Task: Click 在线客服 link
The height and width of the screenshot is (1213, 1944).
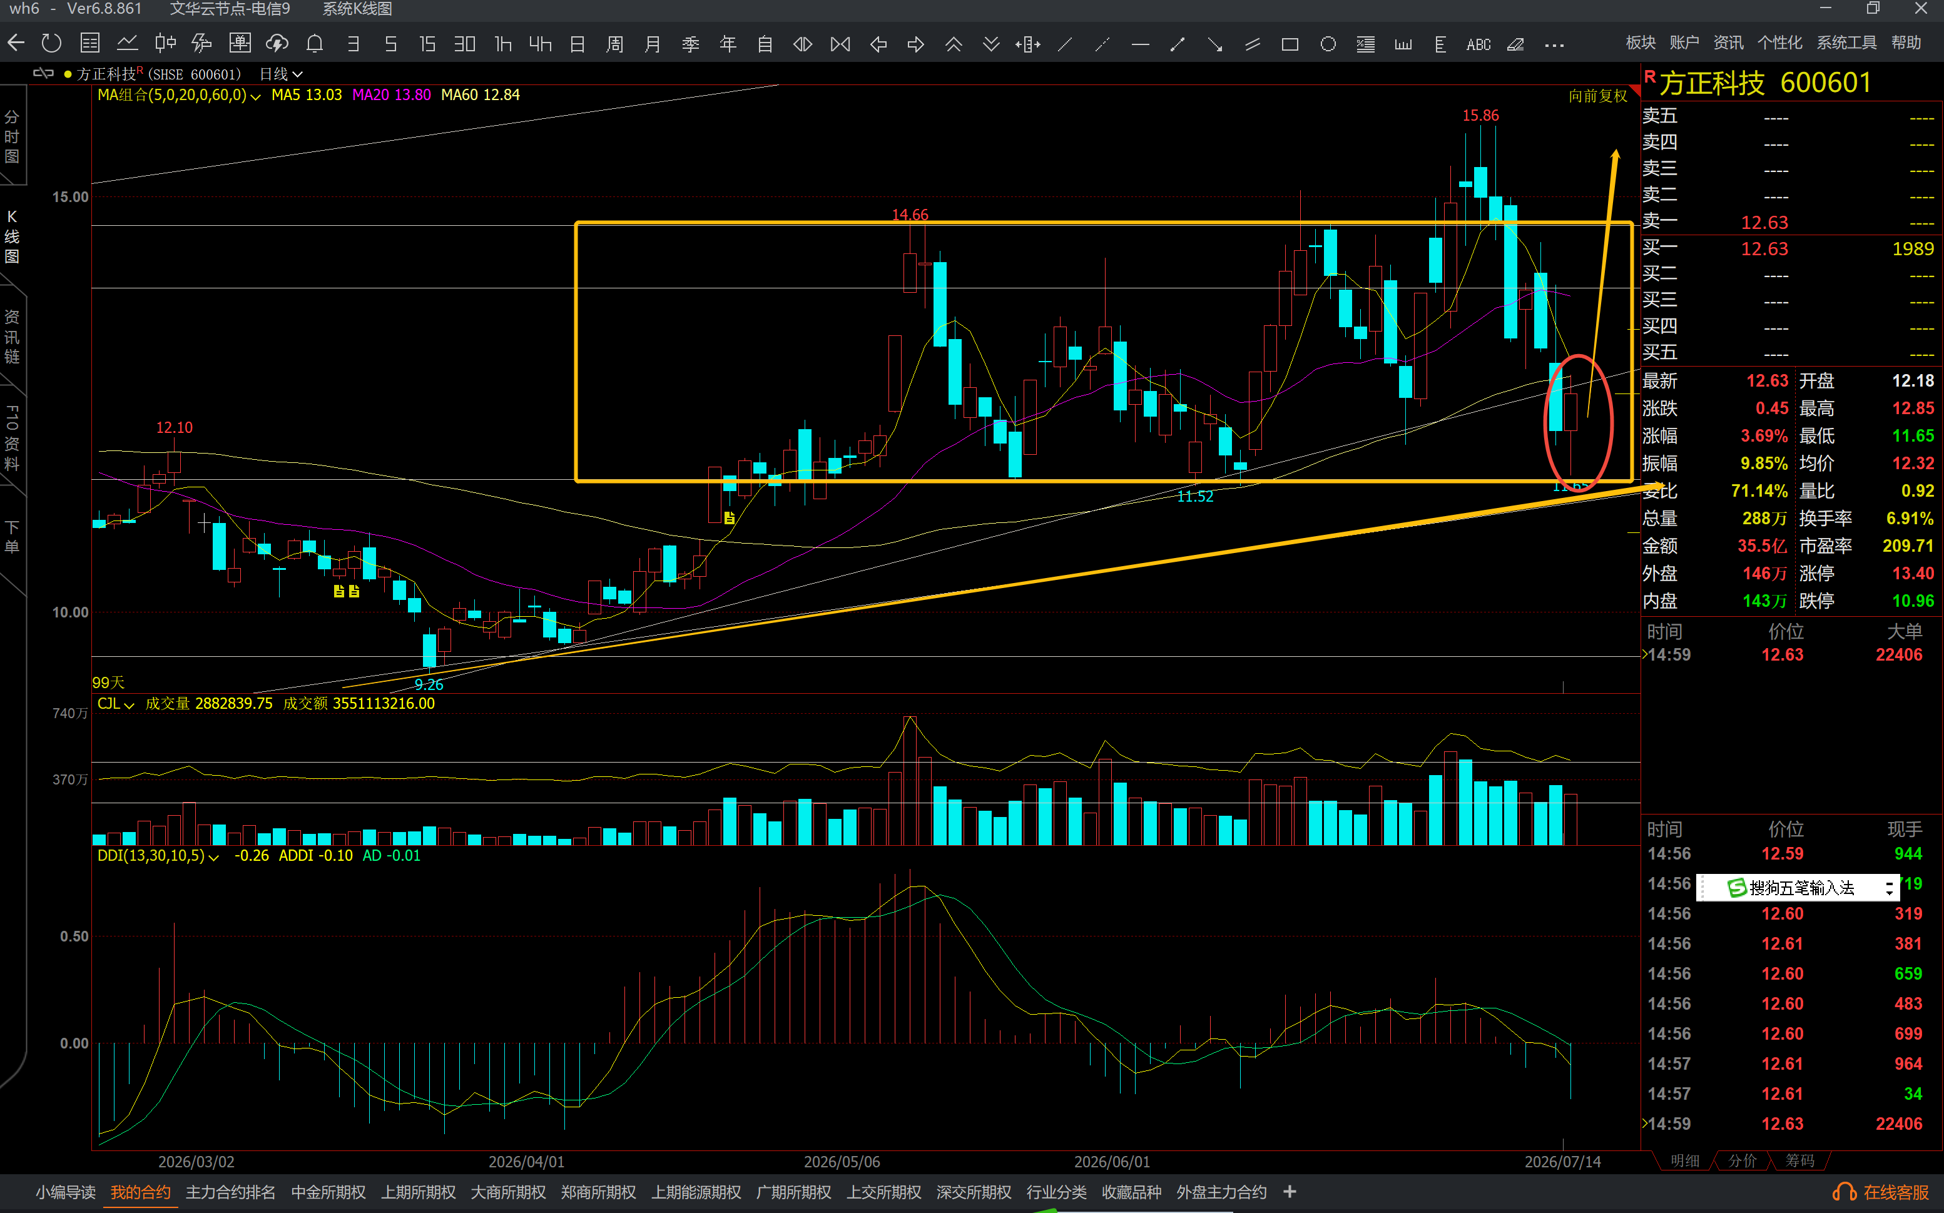Action: (x=1895, y=1192)
